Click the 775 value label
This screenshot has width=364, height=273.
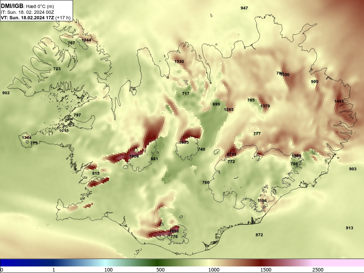click(34, 143)
